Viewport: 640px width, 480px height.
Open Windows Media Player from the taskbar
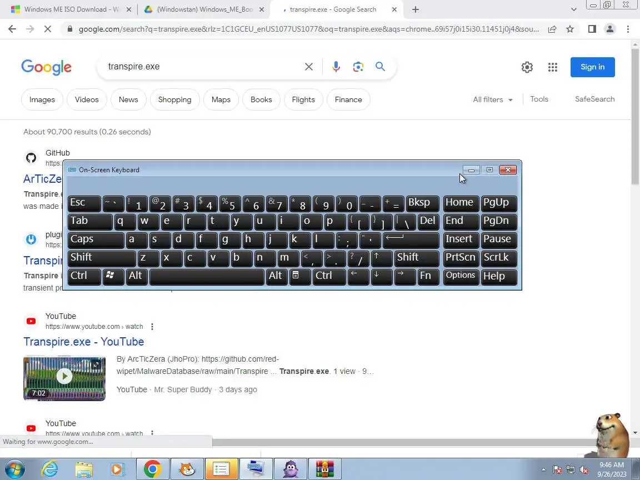[x=118, y=469]
